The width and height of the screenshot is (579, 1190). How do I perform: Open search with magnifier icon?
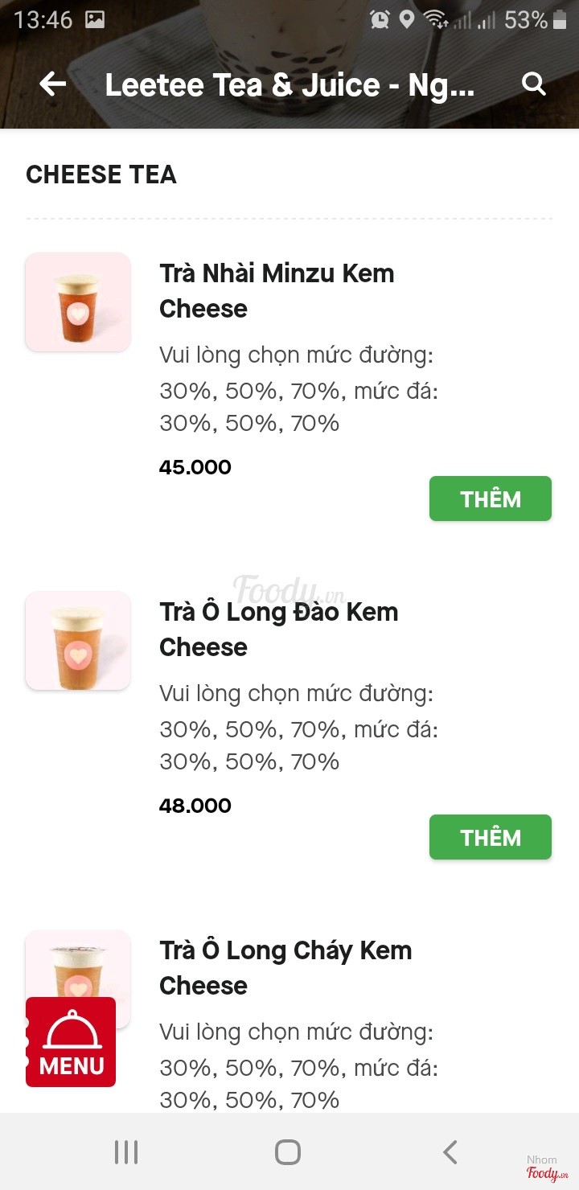[534, 84]
